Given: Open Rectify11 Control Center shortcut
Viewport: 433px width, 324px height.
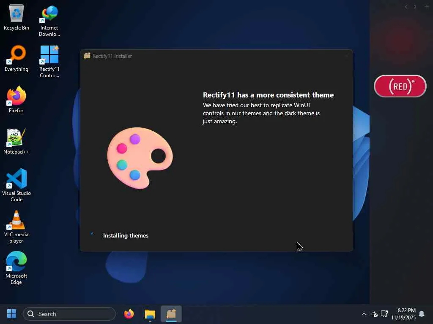Looking at the screenshot, I should tap(49, 62).
